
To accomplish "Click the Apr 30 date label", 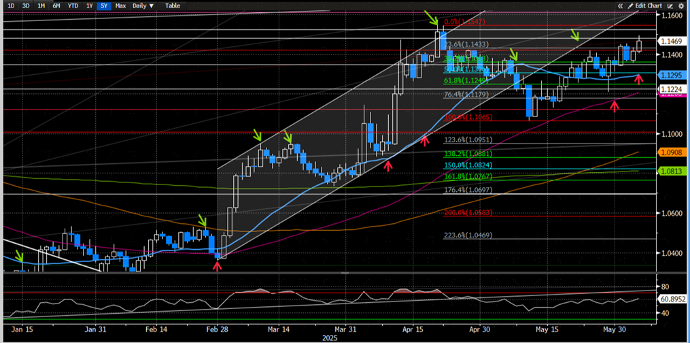I will (x=480, y=329).
